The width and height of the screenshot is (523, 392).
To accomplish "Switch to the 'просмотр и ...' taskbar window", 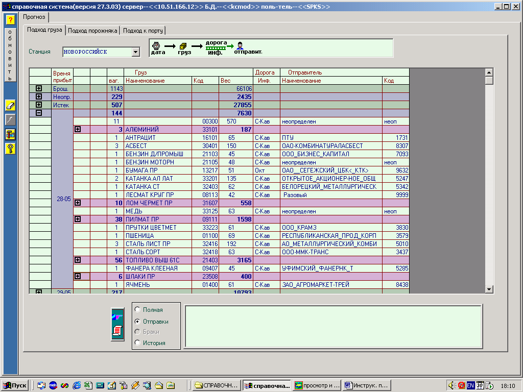I will [317, 385].
